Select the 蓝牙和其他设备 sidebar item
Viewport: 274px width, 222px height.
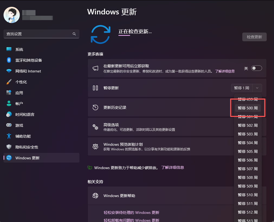tap(28, 60)
